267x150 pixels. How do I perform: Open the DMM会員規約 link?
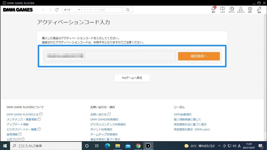182,114
